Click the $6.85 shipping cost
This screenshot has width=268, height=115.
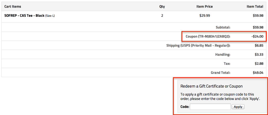click(259, 45)
